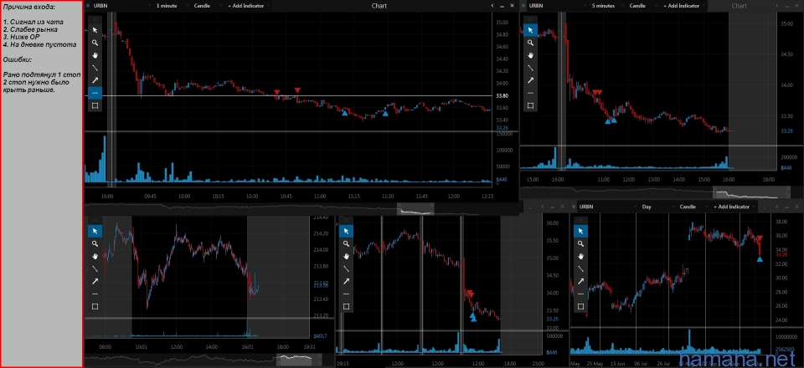This screenshot has height=368, width=804.
Task: Choose arrow drawing tool in chart starting at 09:15
Action: click(346, 281)
